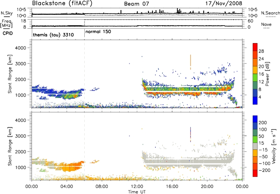Click the gray swatch on Velocity colorbar
This screenshot has width=280, height=194.
pos(255,146)
